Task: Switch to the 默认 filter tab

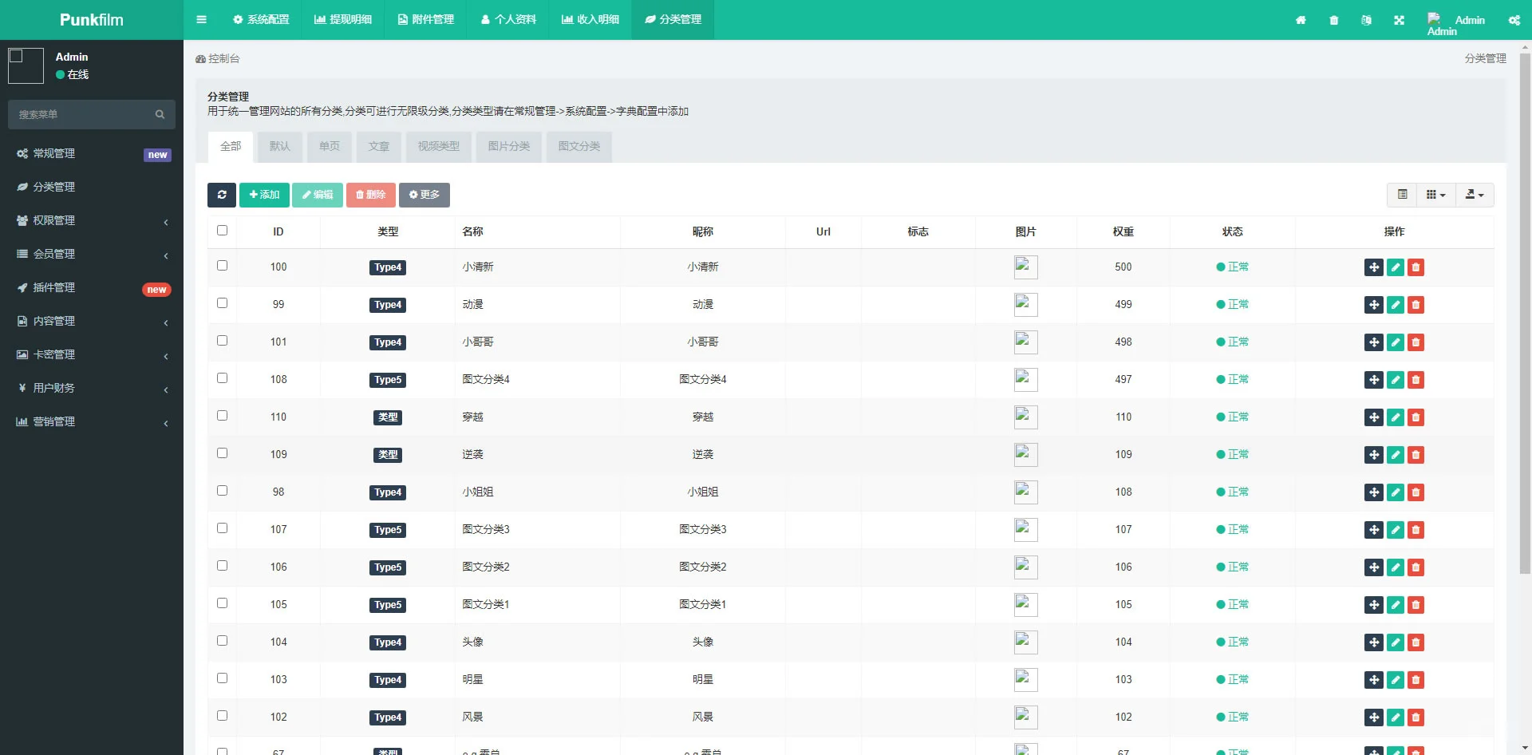Action: click(x=280, y=147)
